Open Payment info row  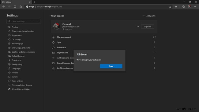[103, 53]
